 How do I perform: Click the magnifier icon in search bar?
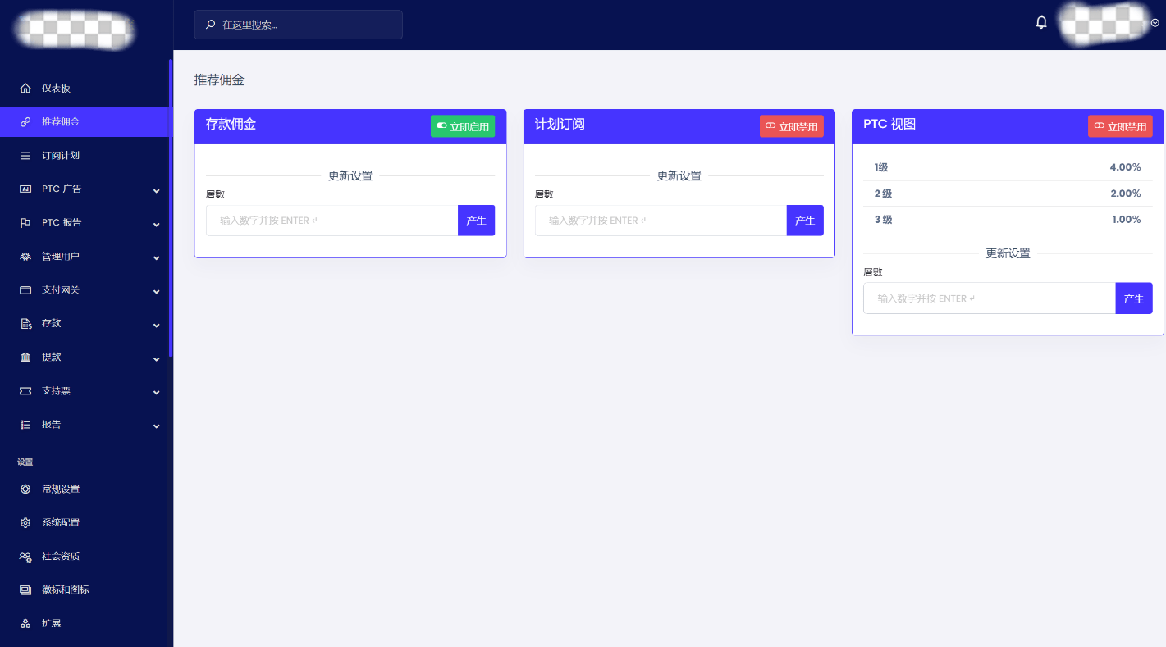(x=210, y=25)
